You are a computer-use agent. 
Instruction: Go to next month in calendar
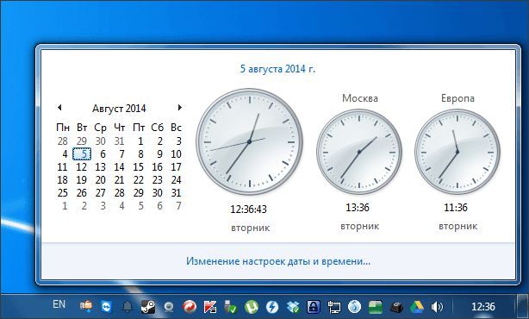pos(180,108)
